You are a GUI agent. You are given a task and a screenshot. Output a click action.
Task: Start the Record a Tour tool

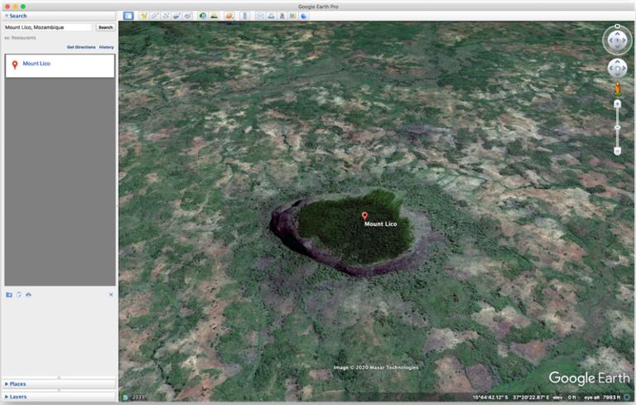click(187, 16)
